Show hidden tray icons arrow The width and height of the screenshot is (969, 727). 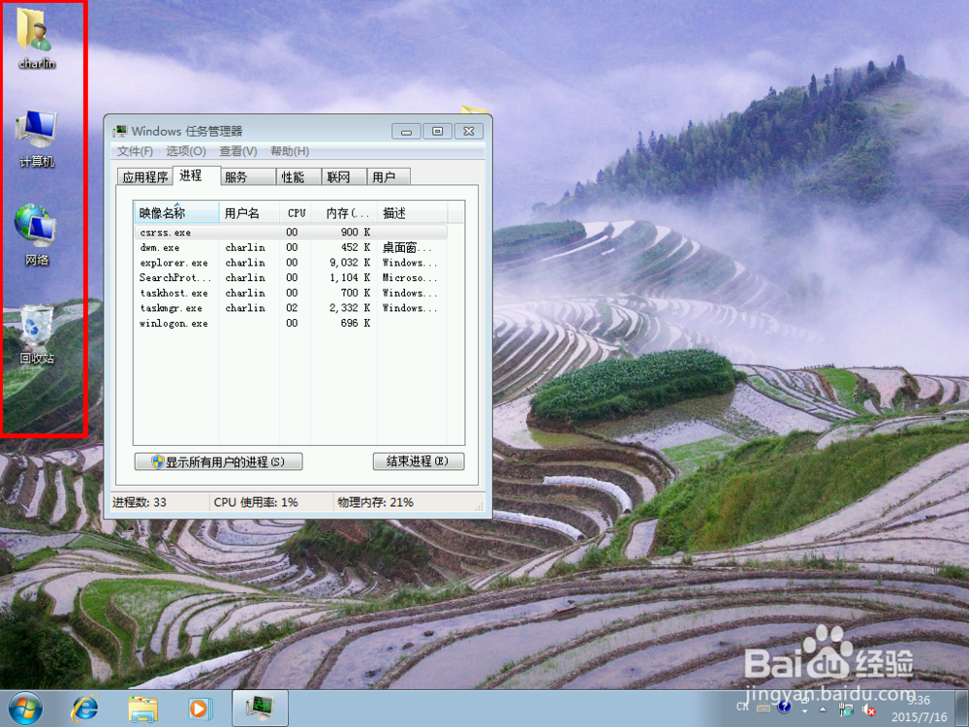coord(823,710)
